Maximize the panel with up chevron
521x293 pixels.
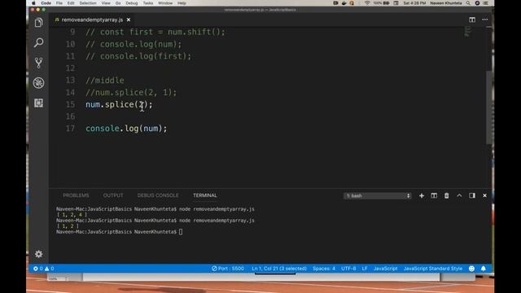click(x=459, y=195)
